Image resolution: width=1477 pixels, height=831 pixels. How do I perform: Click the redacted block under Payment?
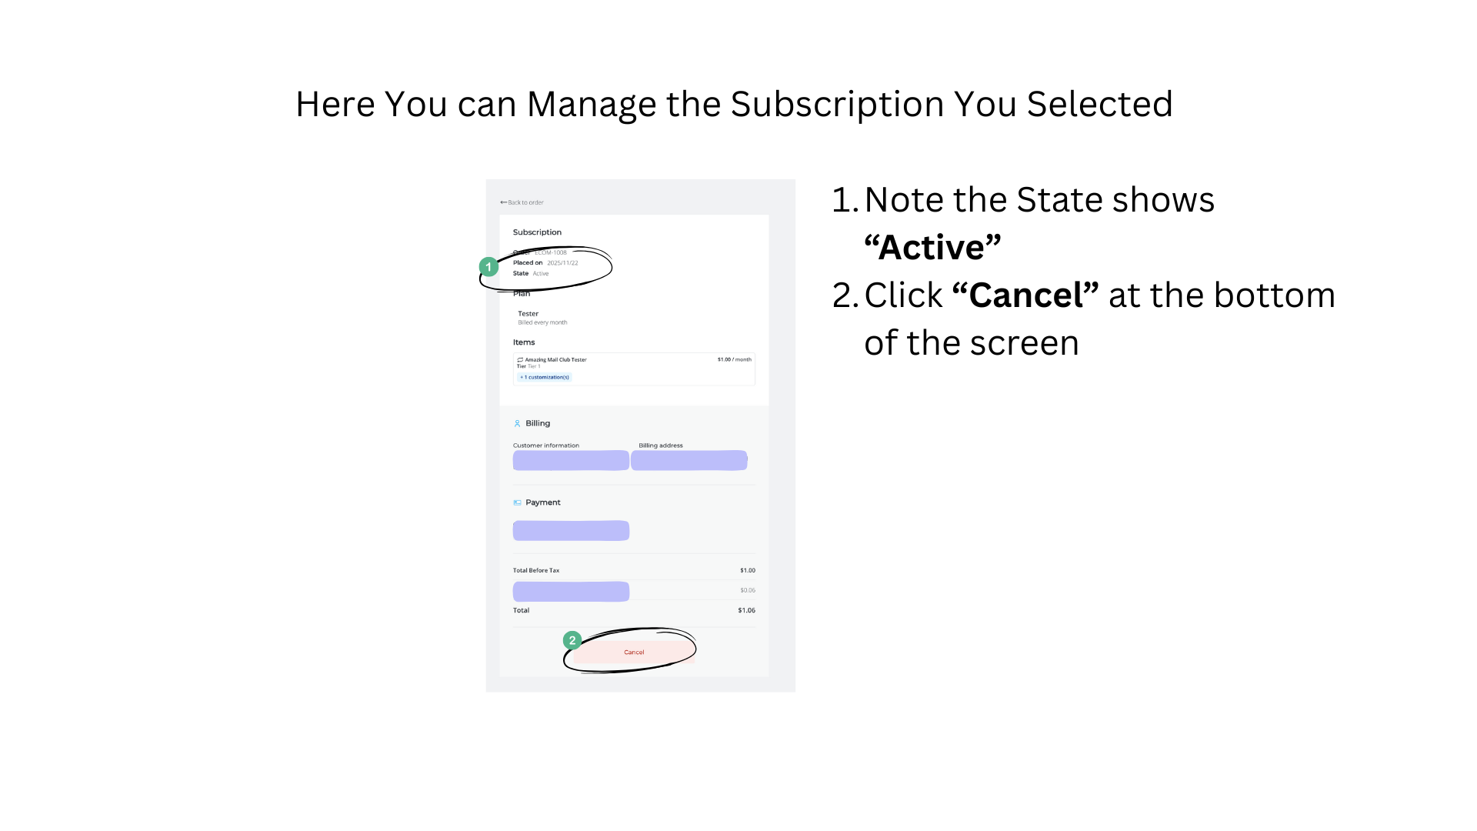[571, 530]
